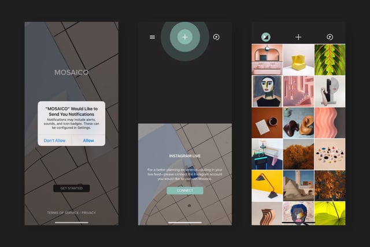Image resolution: width=370 pixels, height=247 pixels.
Task: Tap the Get Started button
Action: 72,188
